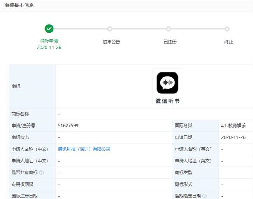
Task: Click the 申请人地址（中文）label
Action: [x=30, y=161]
